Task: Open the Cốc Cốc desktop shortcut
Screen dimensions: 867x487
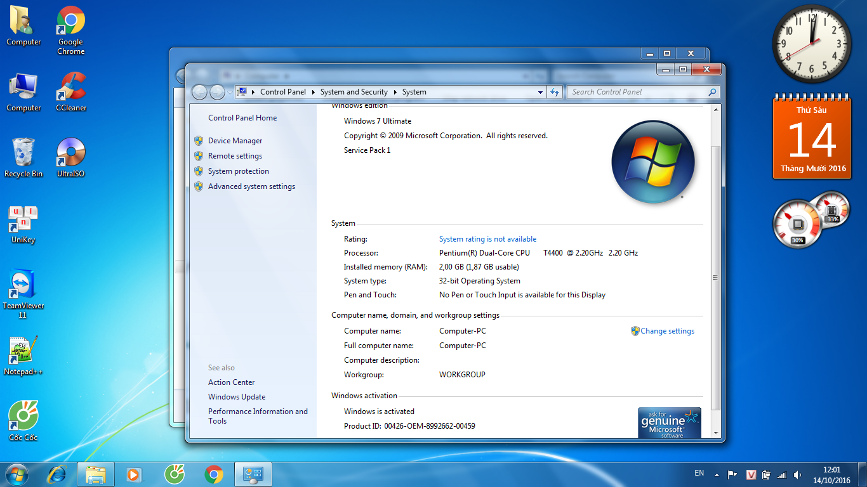Action: (x=23, y=421)
